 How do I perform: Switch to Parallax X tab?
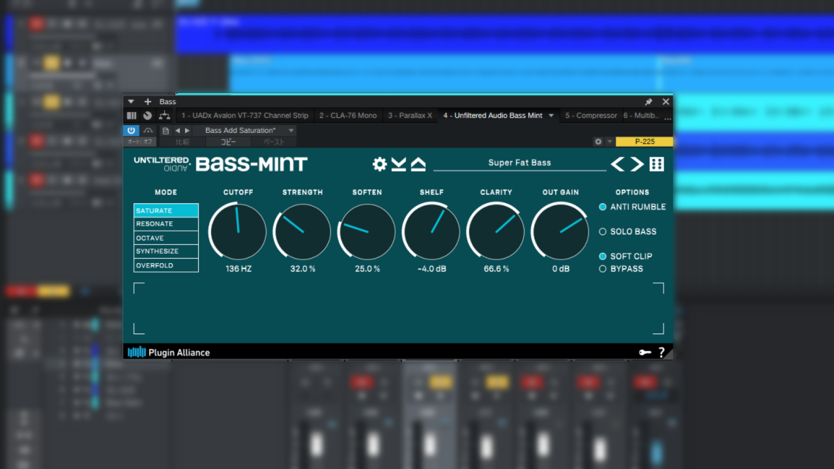[x=410, y=115]
